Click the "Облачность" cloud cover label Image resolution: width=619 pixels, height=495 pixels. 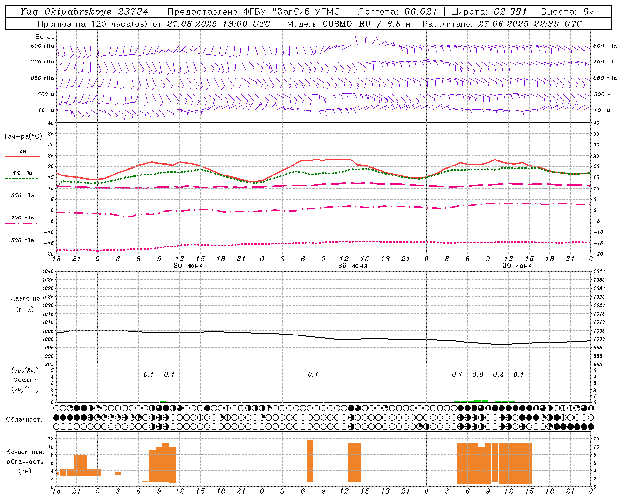coord(25,419)
